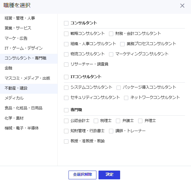Open the マスコミ・メディア・出版 category
191x182 pixels.
point(29,78)
